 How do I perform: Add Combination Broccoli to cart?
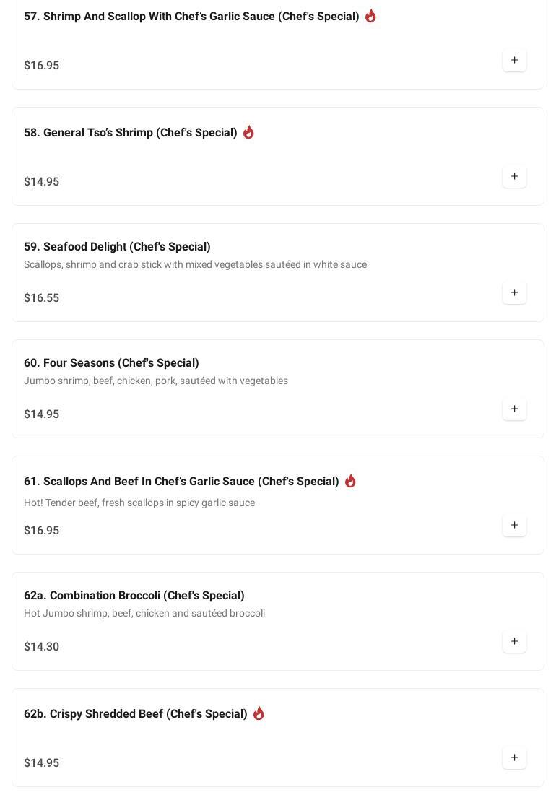(x=514, y=641)
